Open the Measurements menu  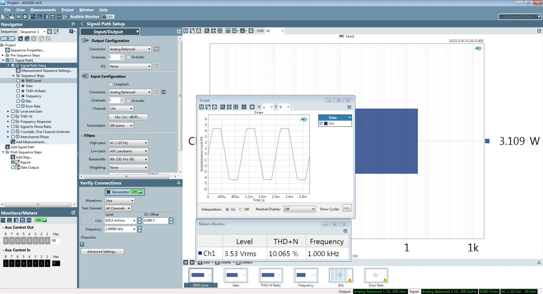[x=43, y=10]
